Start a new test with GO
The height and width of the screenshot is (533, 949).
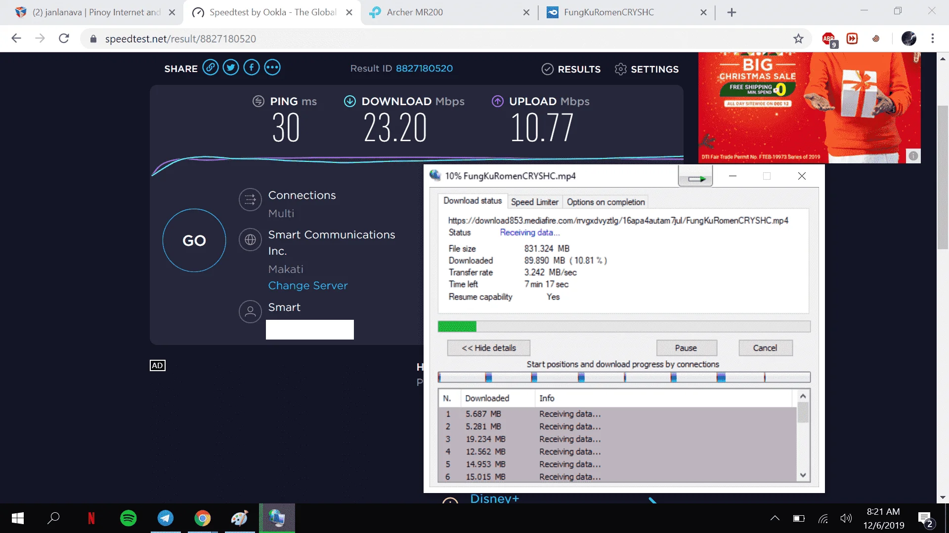(x=194, y=240)
